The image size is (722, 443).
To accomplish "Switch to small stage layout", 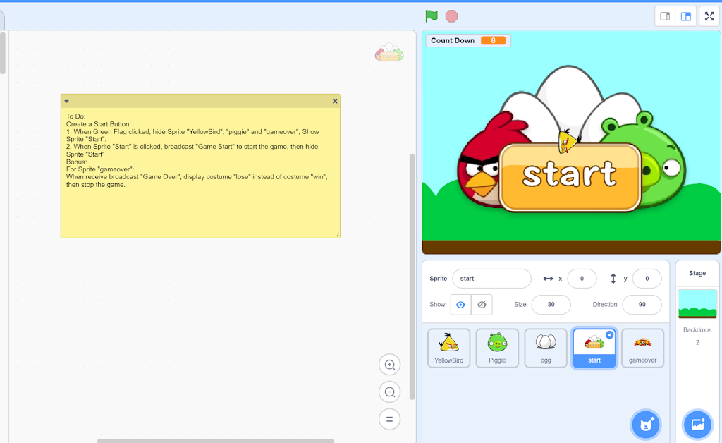I will tap(665, 16).
